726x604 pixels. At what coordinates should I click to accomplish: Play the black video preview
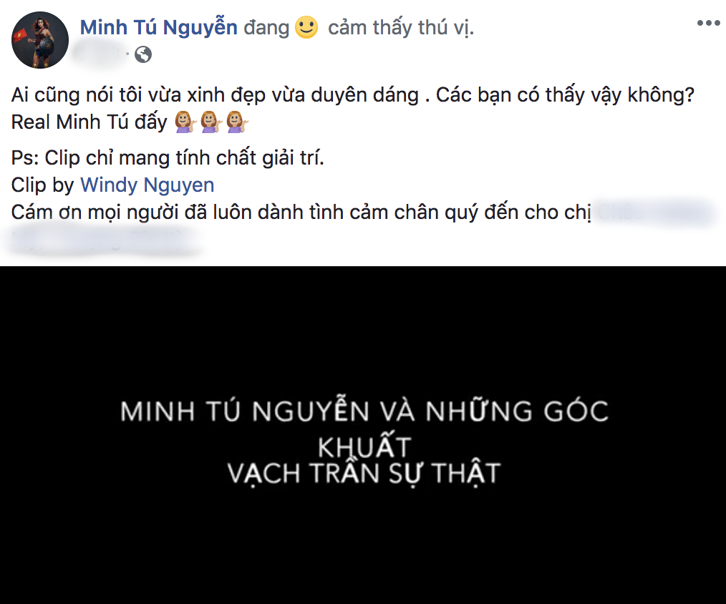pos(363,435)
